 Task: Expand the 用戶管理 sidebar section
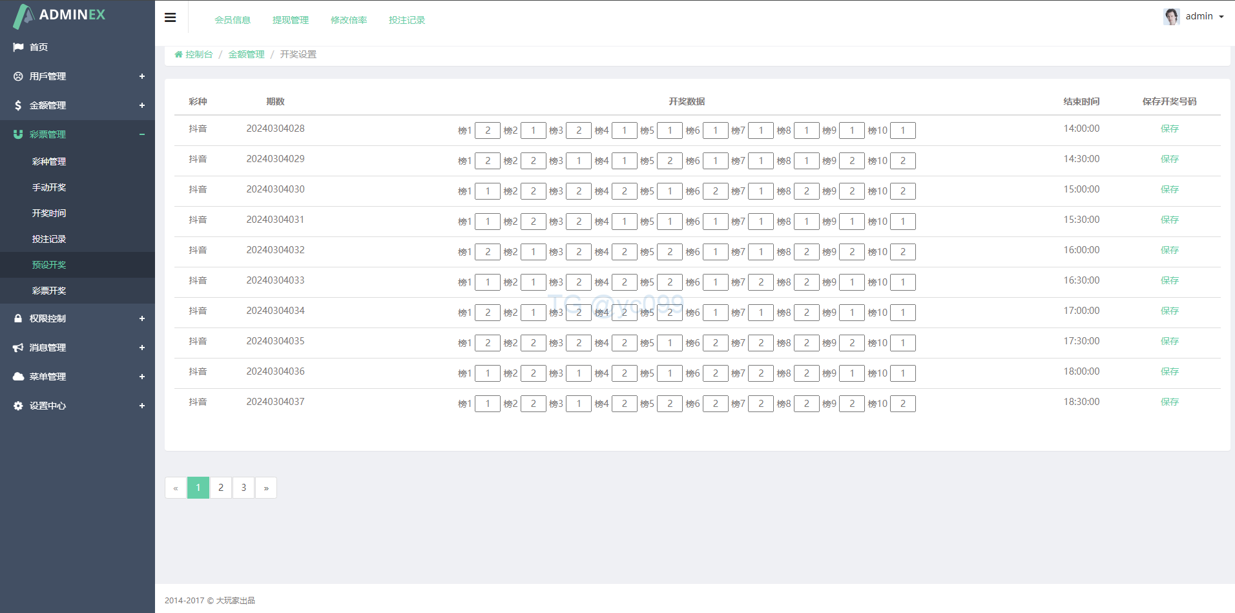(141, 76)
